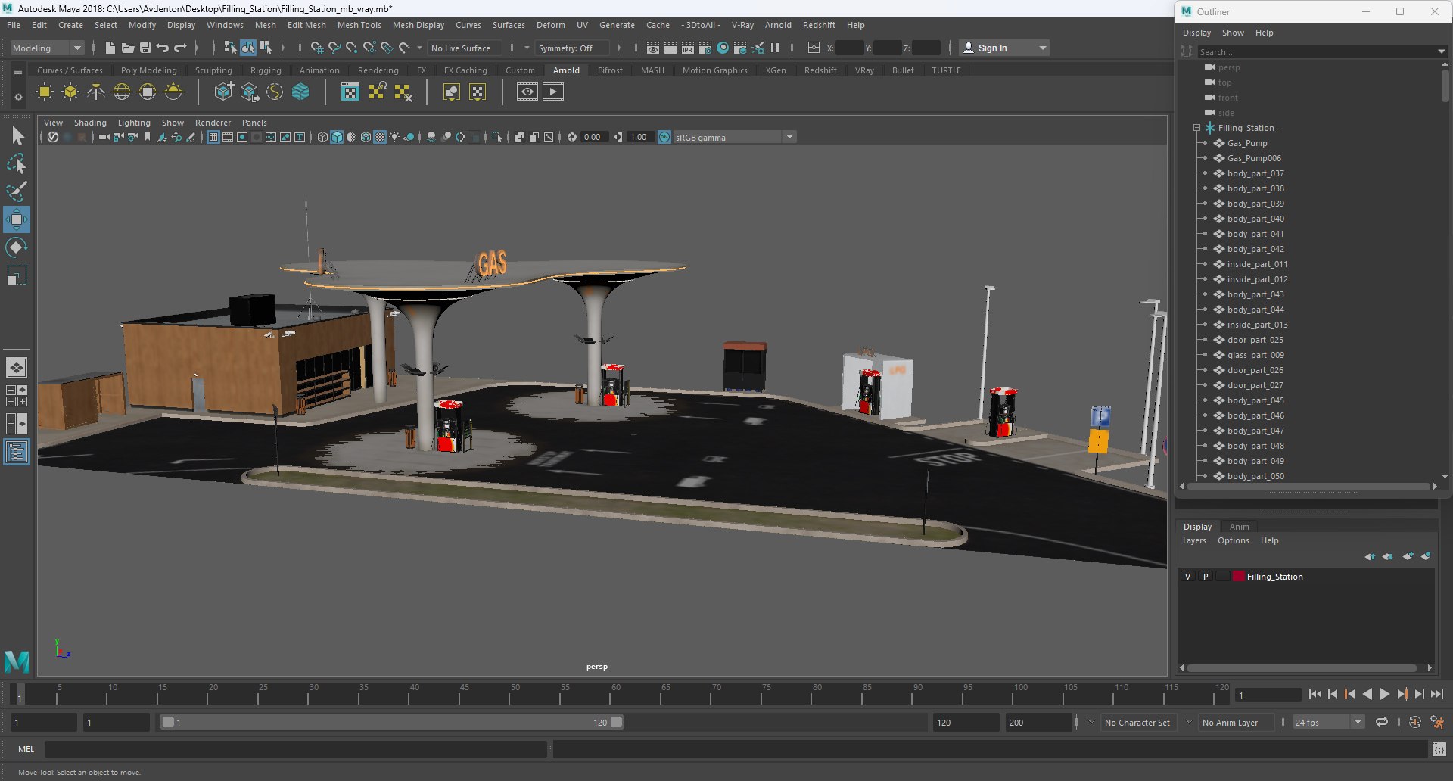
Task: Toggle Auto Keyframe icon
Action: tap(1415, 722)
